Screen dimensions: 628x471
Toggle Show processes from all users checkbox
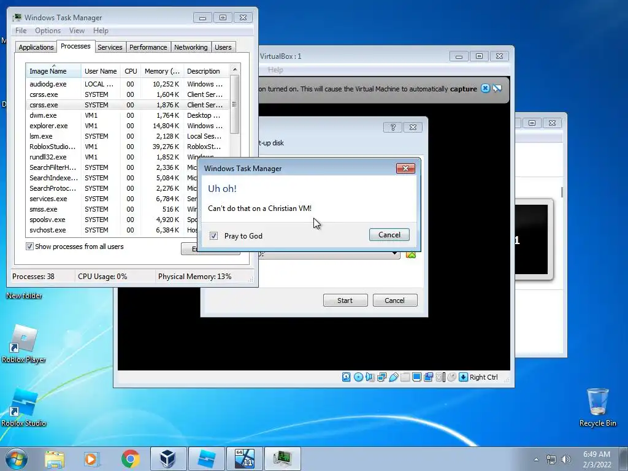(29, 247)
